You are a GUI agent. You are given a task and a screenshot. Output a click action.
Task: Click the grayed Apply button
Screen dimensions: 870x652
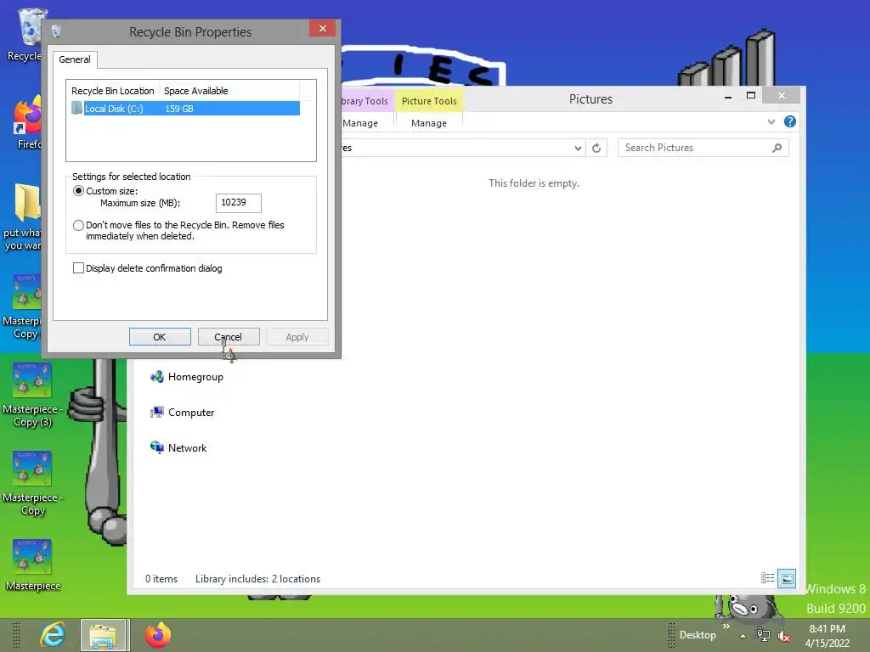click(x=297, y=336)
